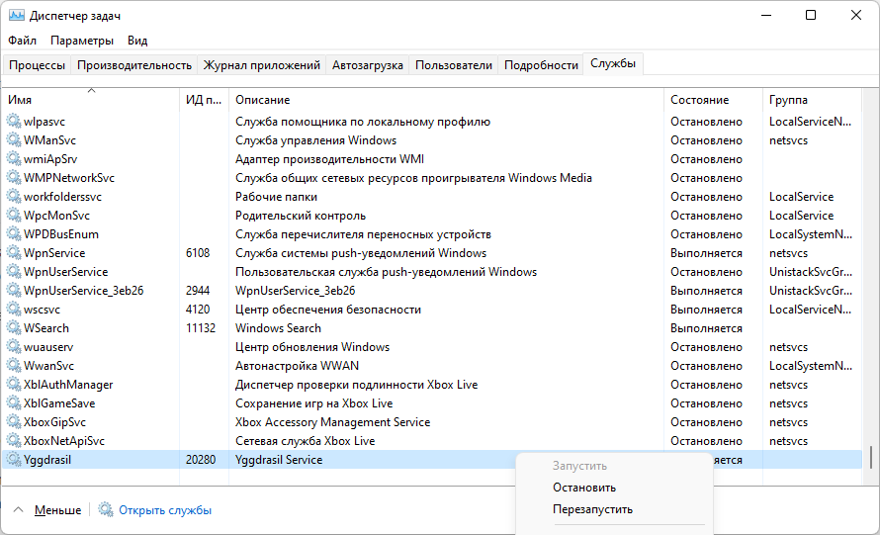Click the wuauserv service icon
Viewport: 880px width, 535px height.
click(x=14, y=347)
